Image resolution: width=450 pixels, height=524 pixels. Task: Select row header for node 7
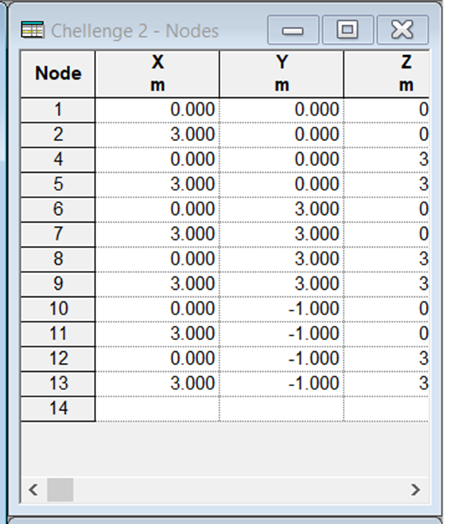pyautogui.click(x=58, y=234)
